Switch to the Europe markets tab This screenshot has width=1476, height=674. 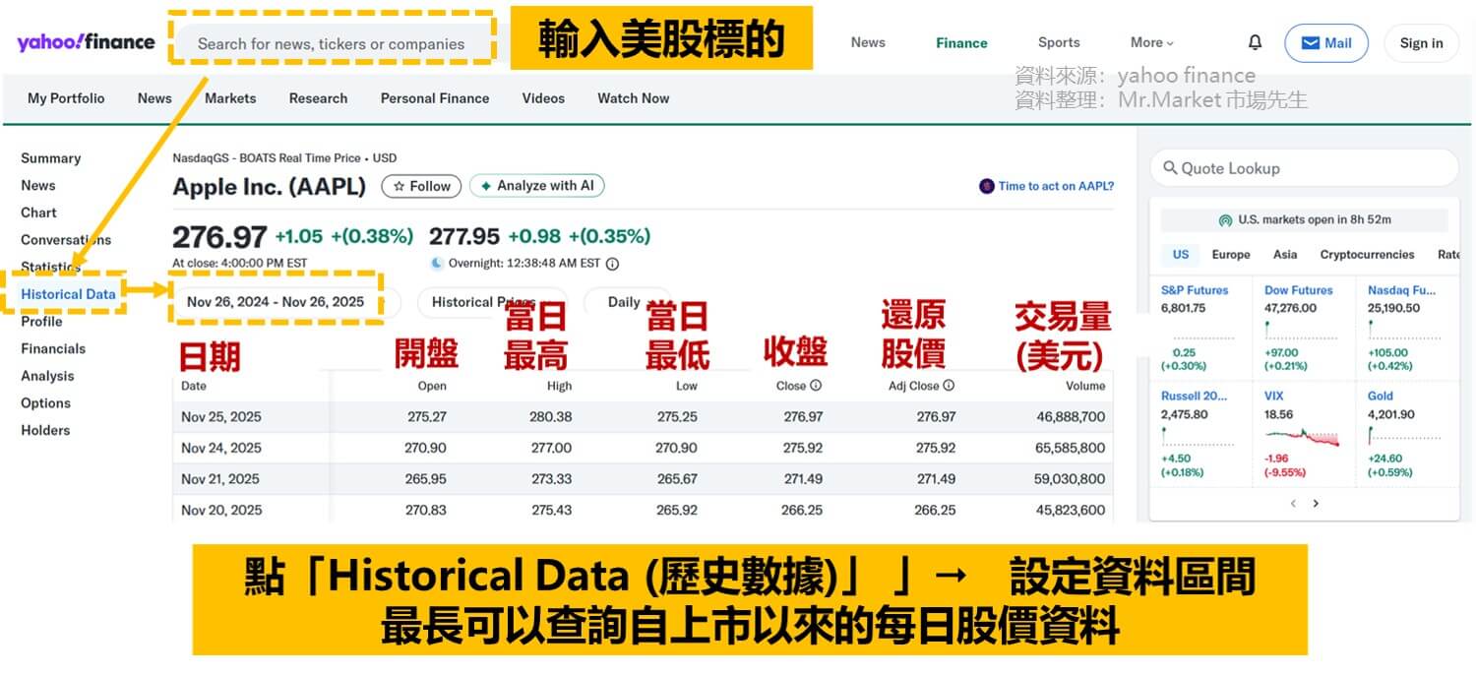pos(1230,254)
